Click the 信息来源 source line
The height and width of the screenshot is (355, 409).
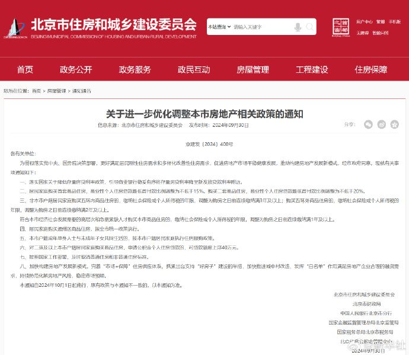(140, 125)
